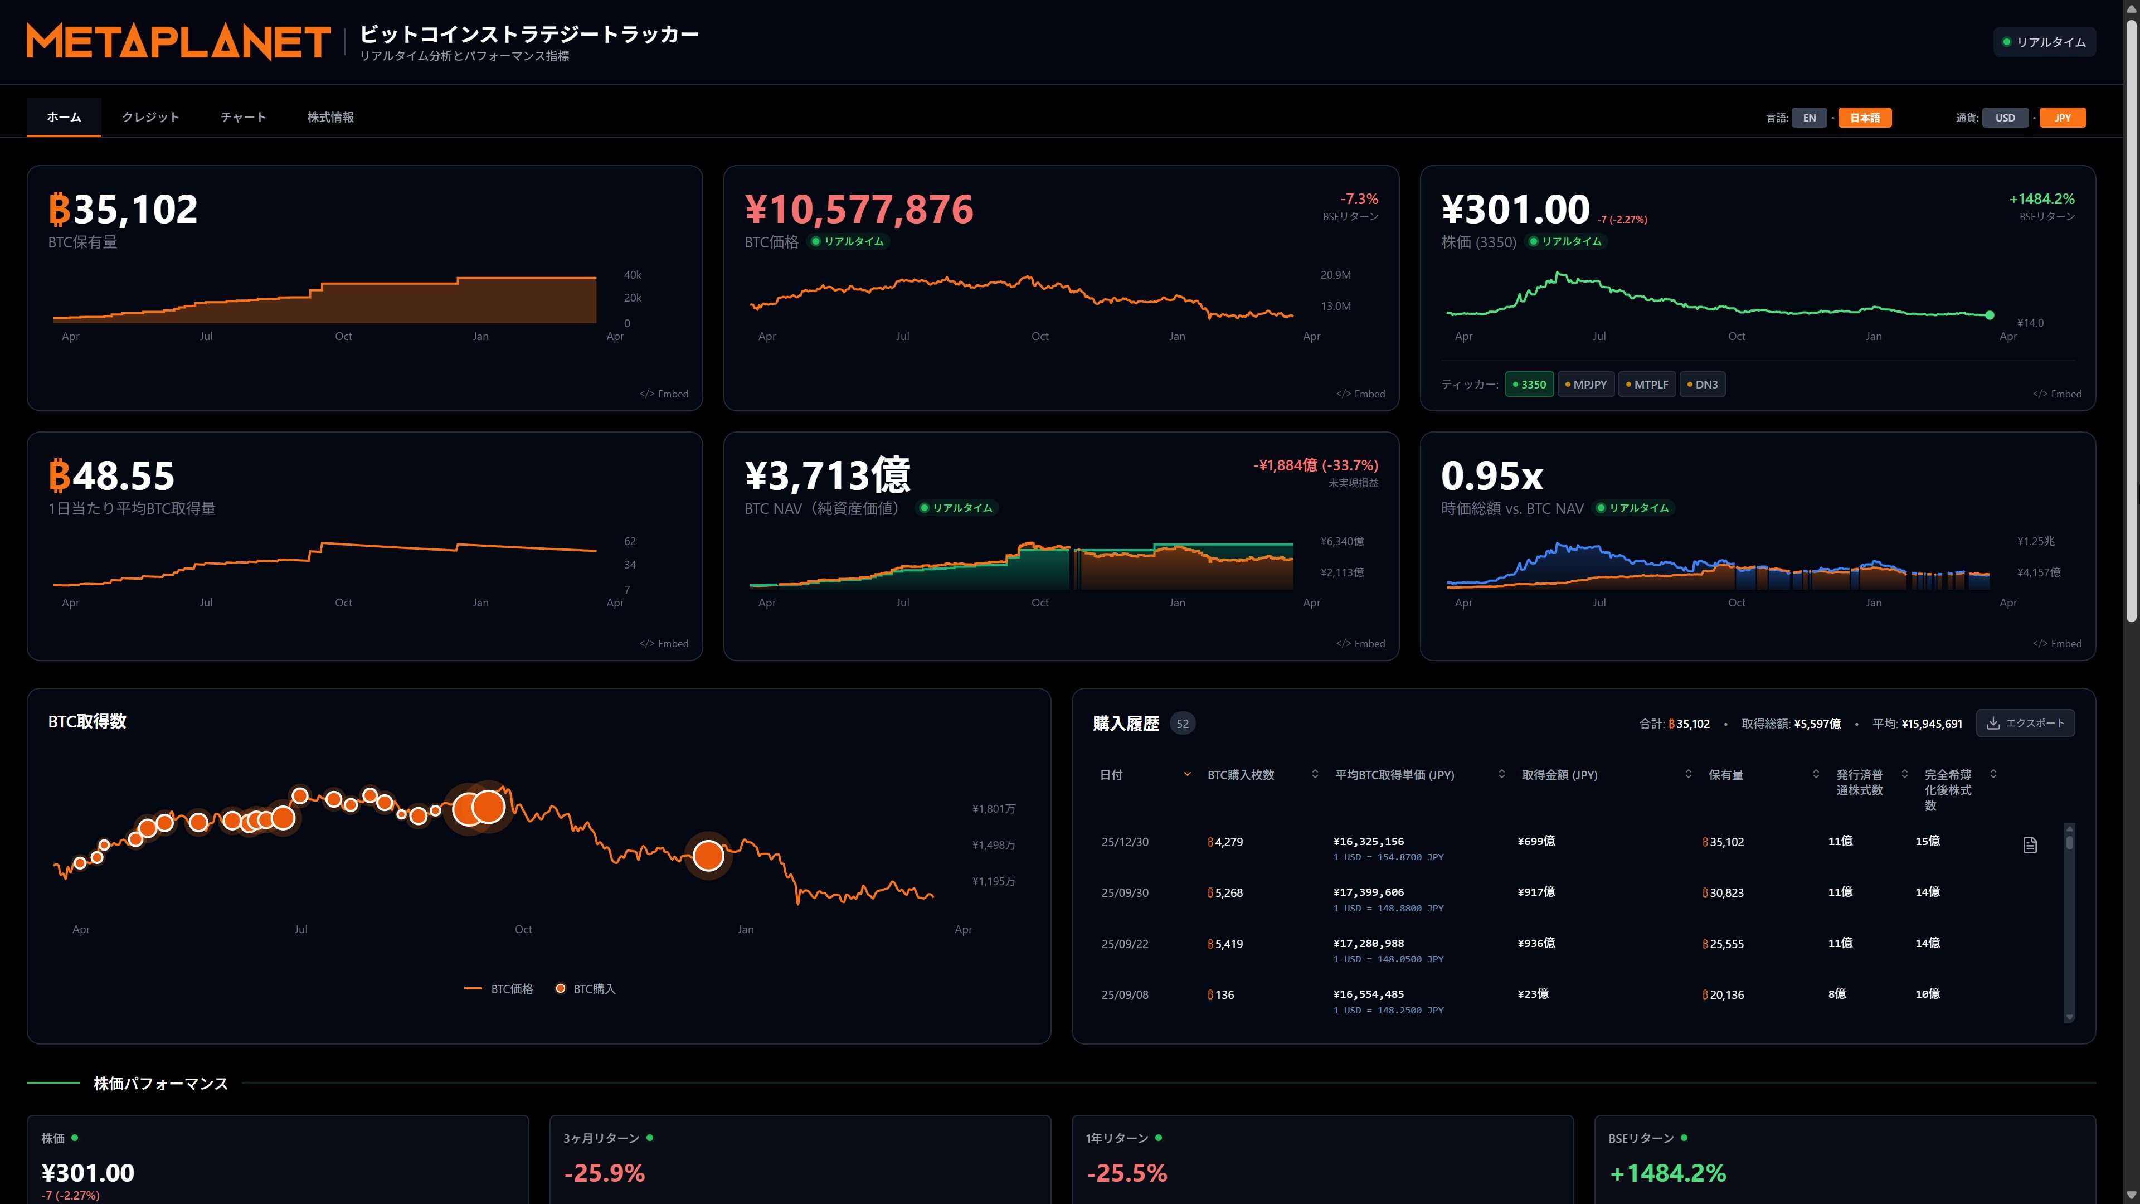Click the green endpoint dot on the 株価 chart
The height and width of the screenshot is (1204, 2140).
(1990, 315)
